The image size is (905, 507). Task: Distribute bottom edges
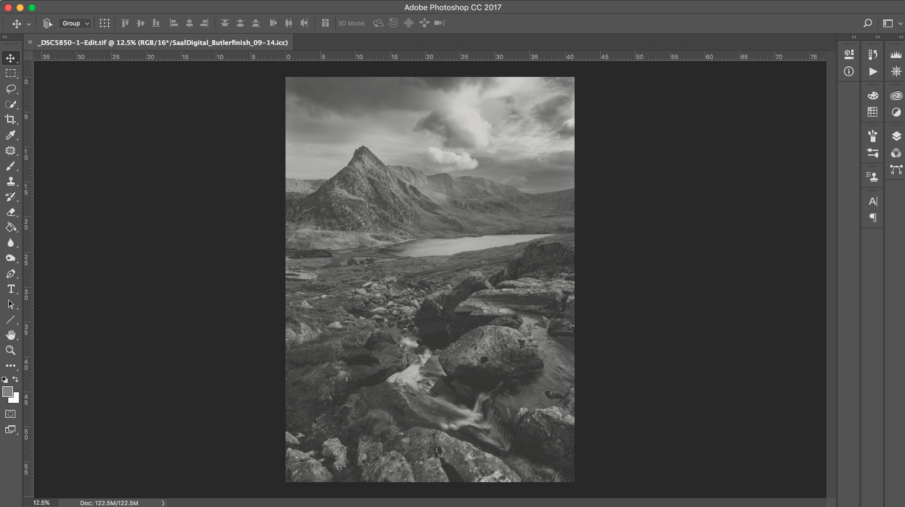tap(255, 23)
